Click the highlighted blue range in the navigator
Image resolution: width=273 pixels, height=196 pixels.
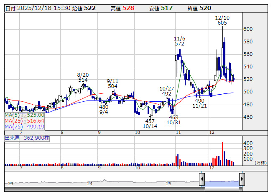222,183
